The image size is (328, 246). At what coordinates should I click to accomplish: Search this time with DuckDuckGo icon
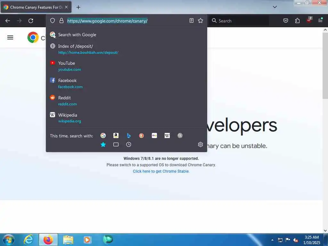[x=141, y=135]
